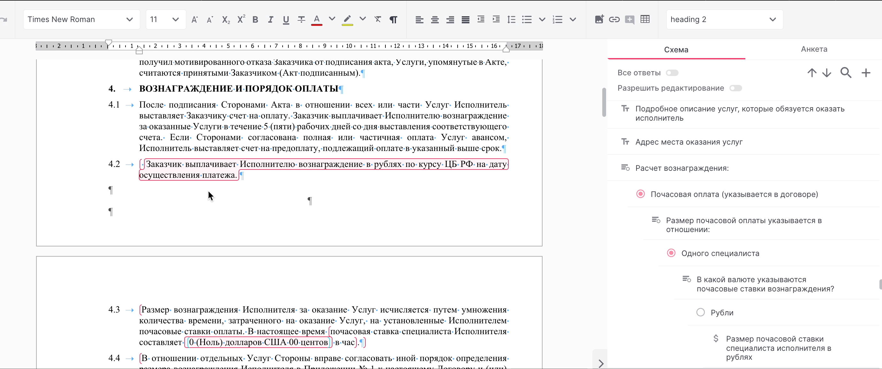This screenshot has width=882, height=369.
Task: Select 'Почасовая оплата' radio option
Action: point(640,194)
